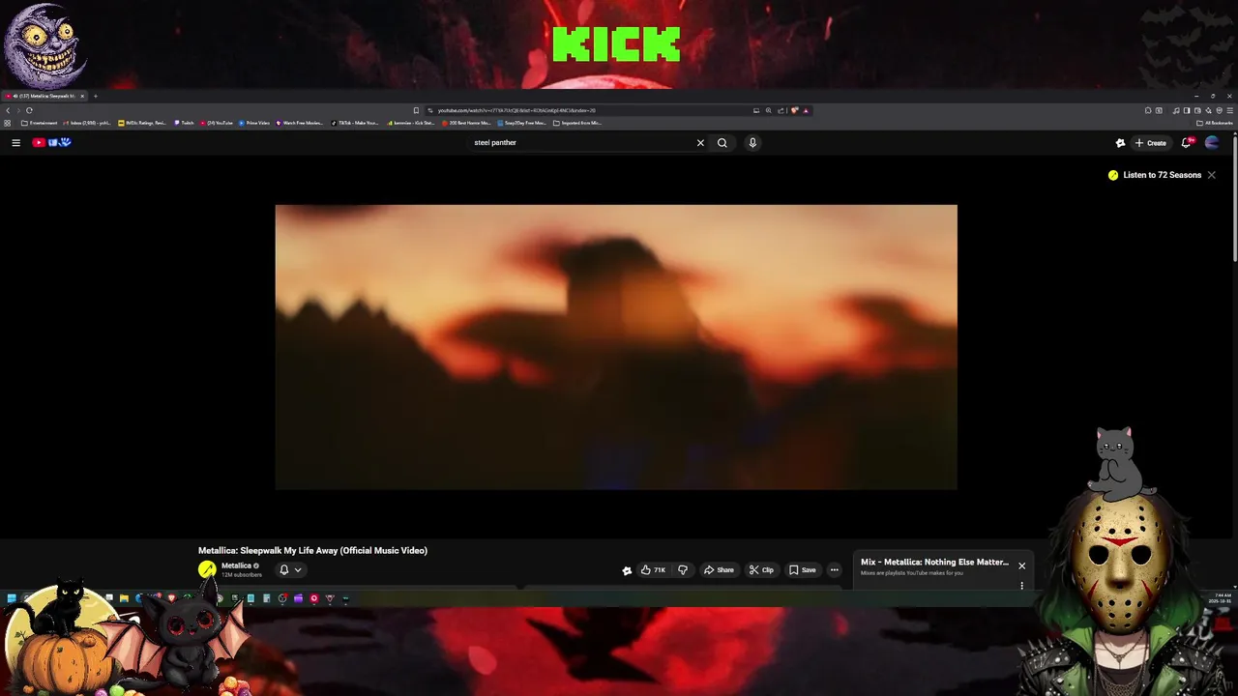The width and height of the screenshot is (1238, 696).
Task: Open Metallica channel avatar
Action: (207, 569)
